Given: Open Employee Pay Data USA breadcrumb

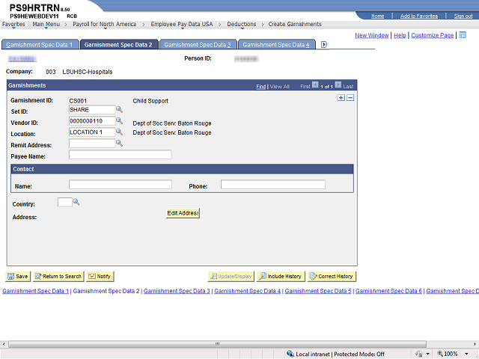Looking at the screenshot, I should (181, 24).
